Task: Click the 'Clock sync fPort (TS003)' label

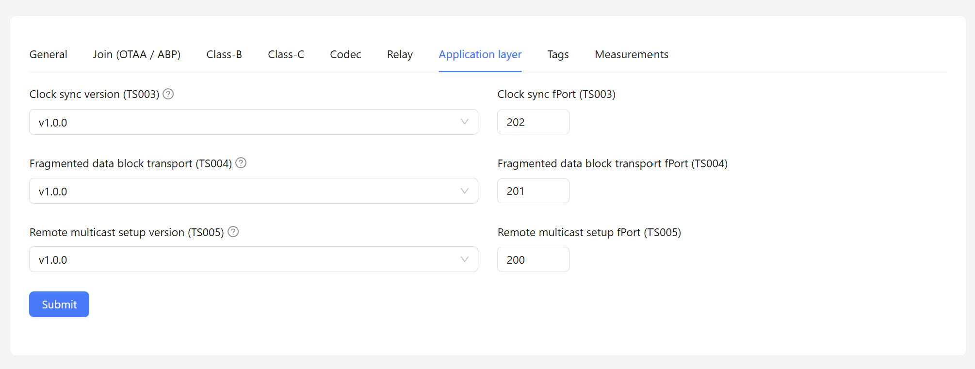Action: point(556,94)
